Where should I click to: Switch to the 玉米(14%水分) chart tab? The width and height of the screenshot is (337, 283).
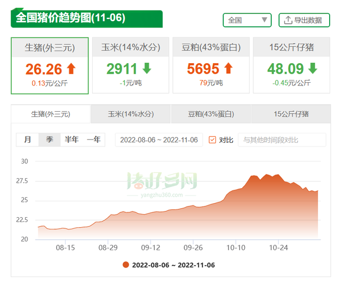[131, 114]
